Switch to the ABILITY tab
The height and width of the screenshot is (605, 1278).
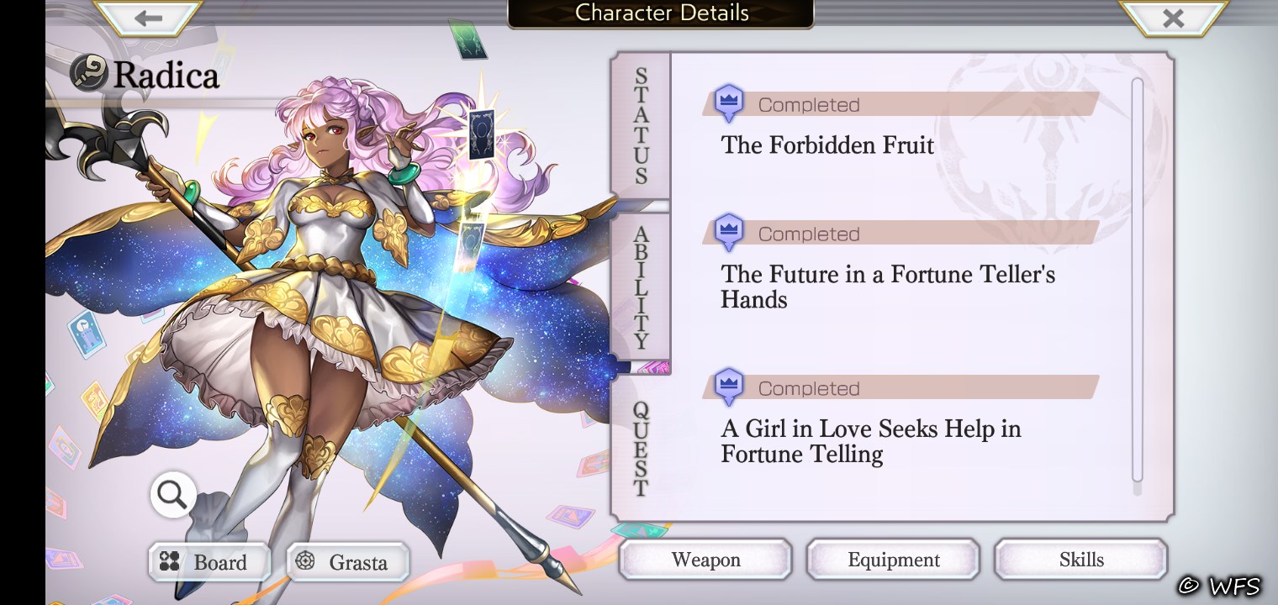point(641,287)
